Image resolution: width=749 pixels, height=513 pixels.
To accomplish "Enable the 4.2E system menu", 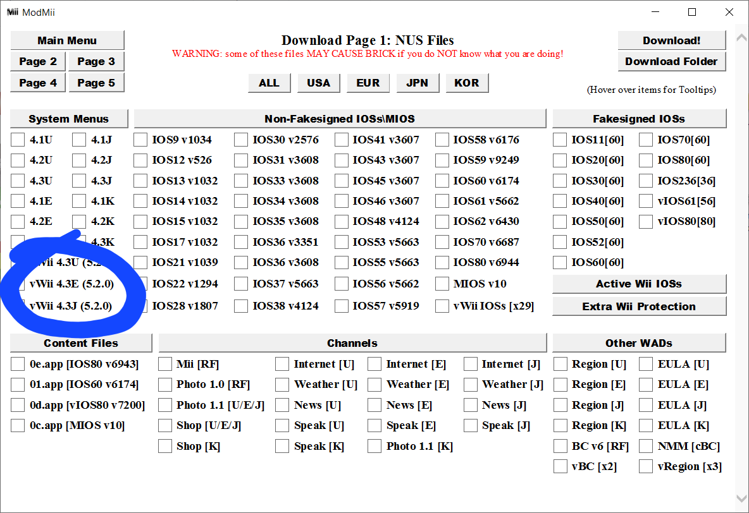I will [x=18, y=221].
